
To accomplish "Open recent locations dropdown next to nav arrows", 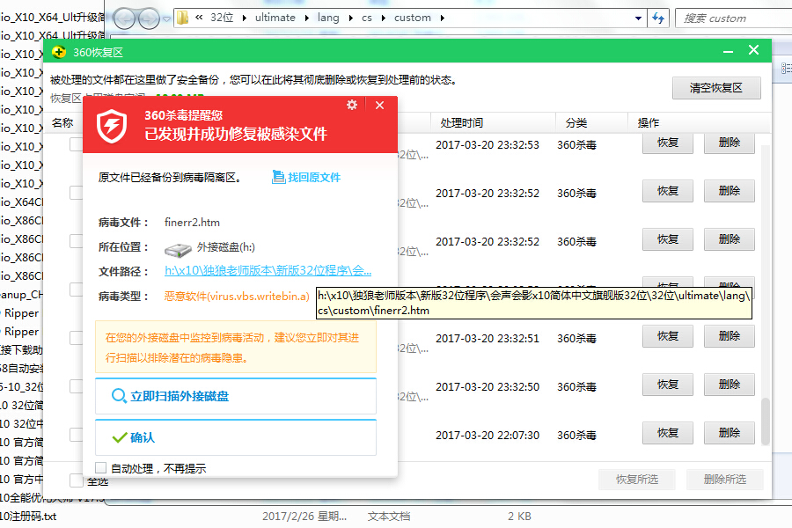I will (166, 19).
